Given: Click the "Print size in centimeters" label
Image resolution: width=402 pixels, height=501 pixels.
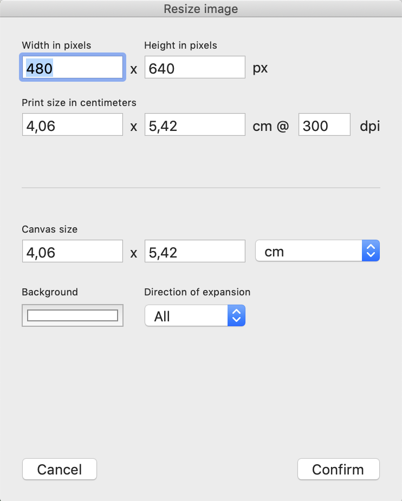Looking at the screenshot, I should pyautogui.click(x=79, y=102).
